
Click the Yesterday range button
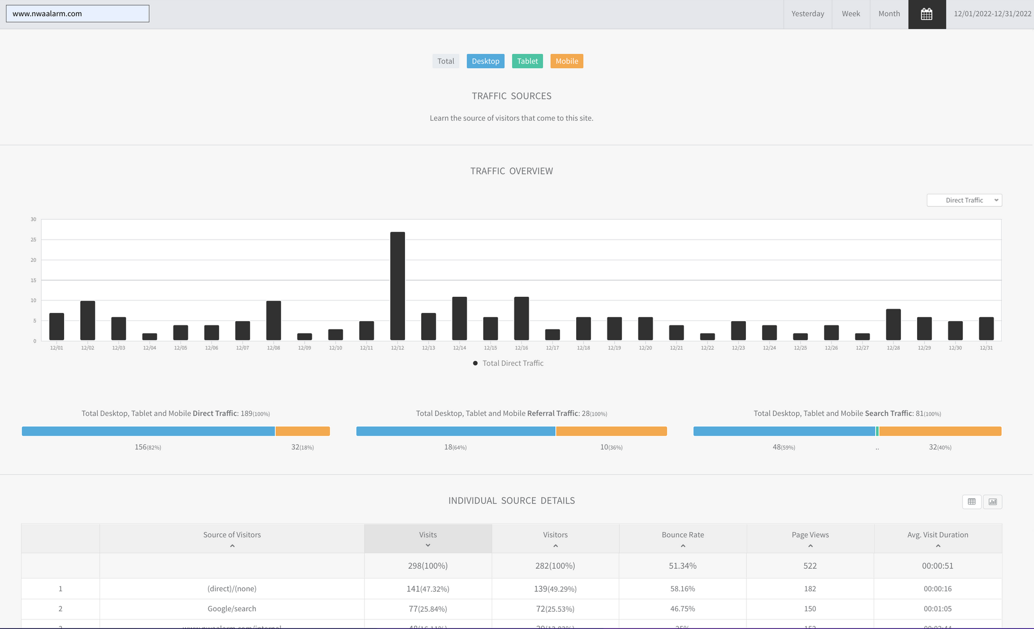tap(807, 14)
